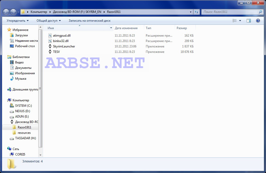Click Razor1911 breadcrumb in address bar
Image resolution: width=266 pixels, height=173 pixels.
click(x=114, y=12)
